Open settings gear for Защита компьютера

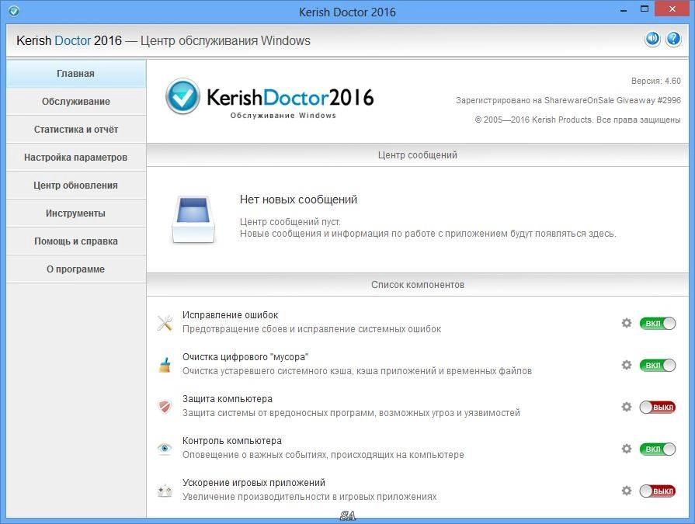point(627,407)
